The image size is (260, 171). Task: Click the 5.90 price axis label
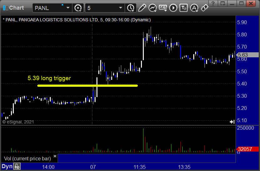pyautogui.click(x=242, y=22)
